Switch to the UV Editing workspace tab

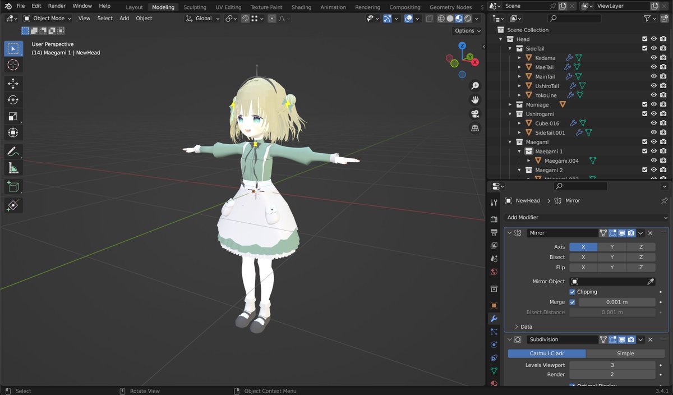(228, 7)
